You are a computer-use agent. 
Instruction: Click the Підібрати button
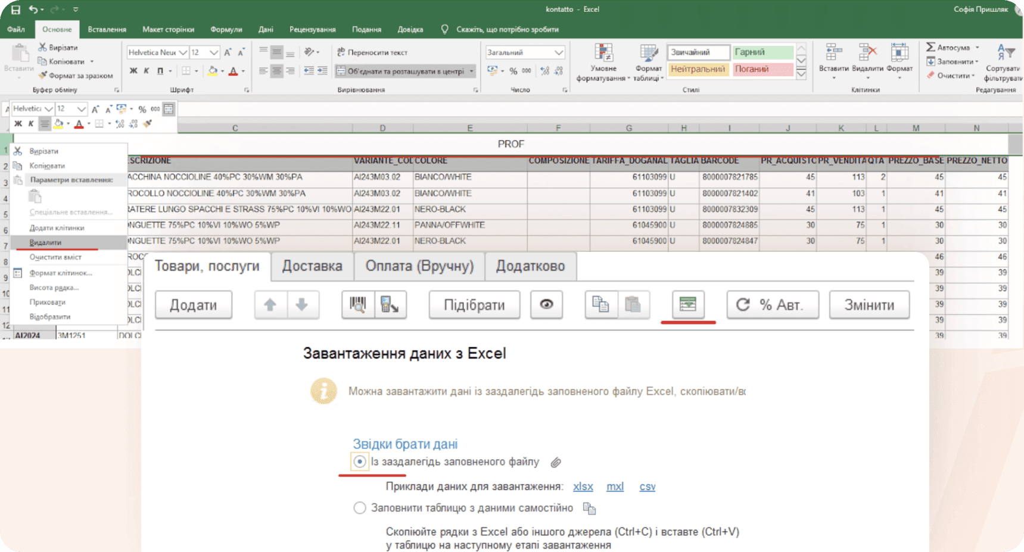(474, 305)
